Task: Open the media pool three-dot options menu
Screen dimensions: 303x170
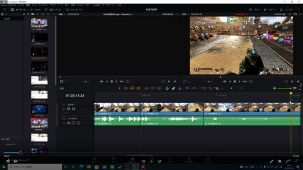Action: [54, 14]
